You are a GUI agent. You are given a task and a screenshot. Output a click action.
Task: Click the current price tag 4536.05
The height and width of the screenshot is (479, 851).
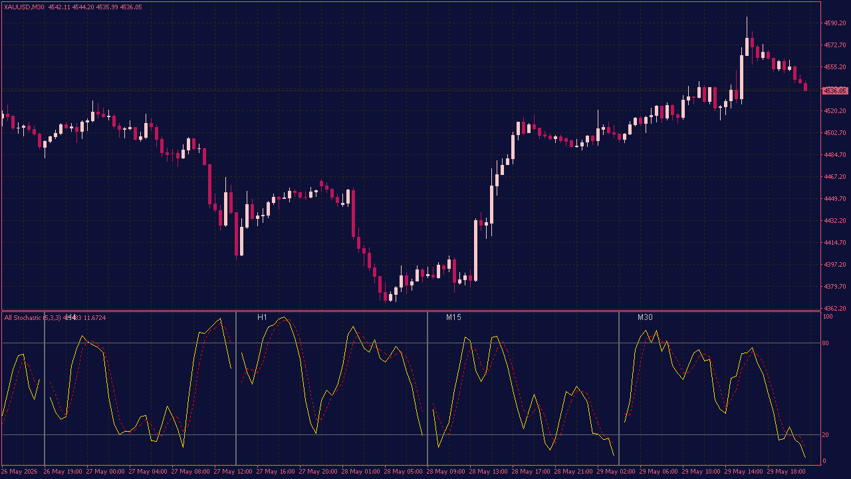835,90
